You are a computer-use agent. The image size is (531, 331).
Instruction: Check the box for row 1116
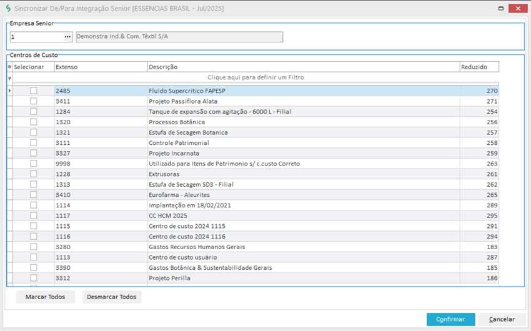click(34, 236)
